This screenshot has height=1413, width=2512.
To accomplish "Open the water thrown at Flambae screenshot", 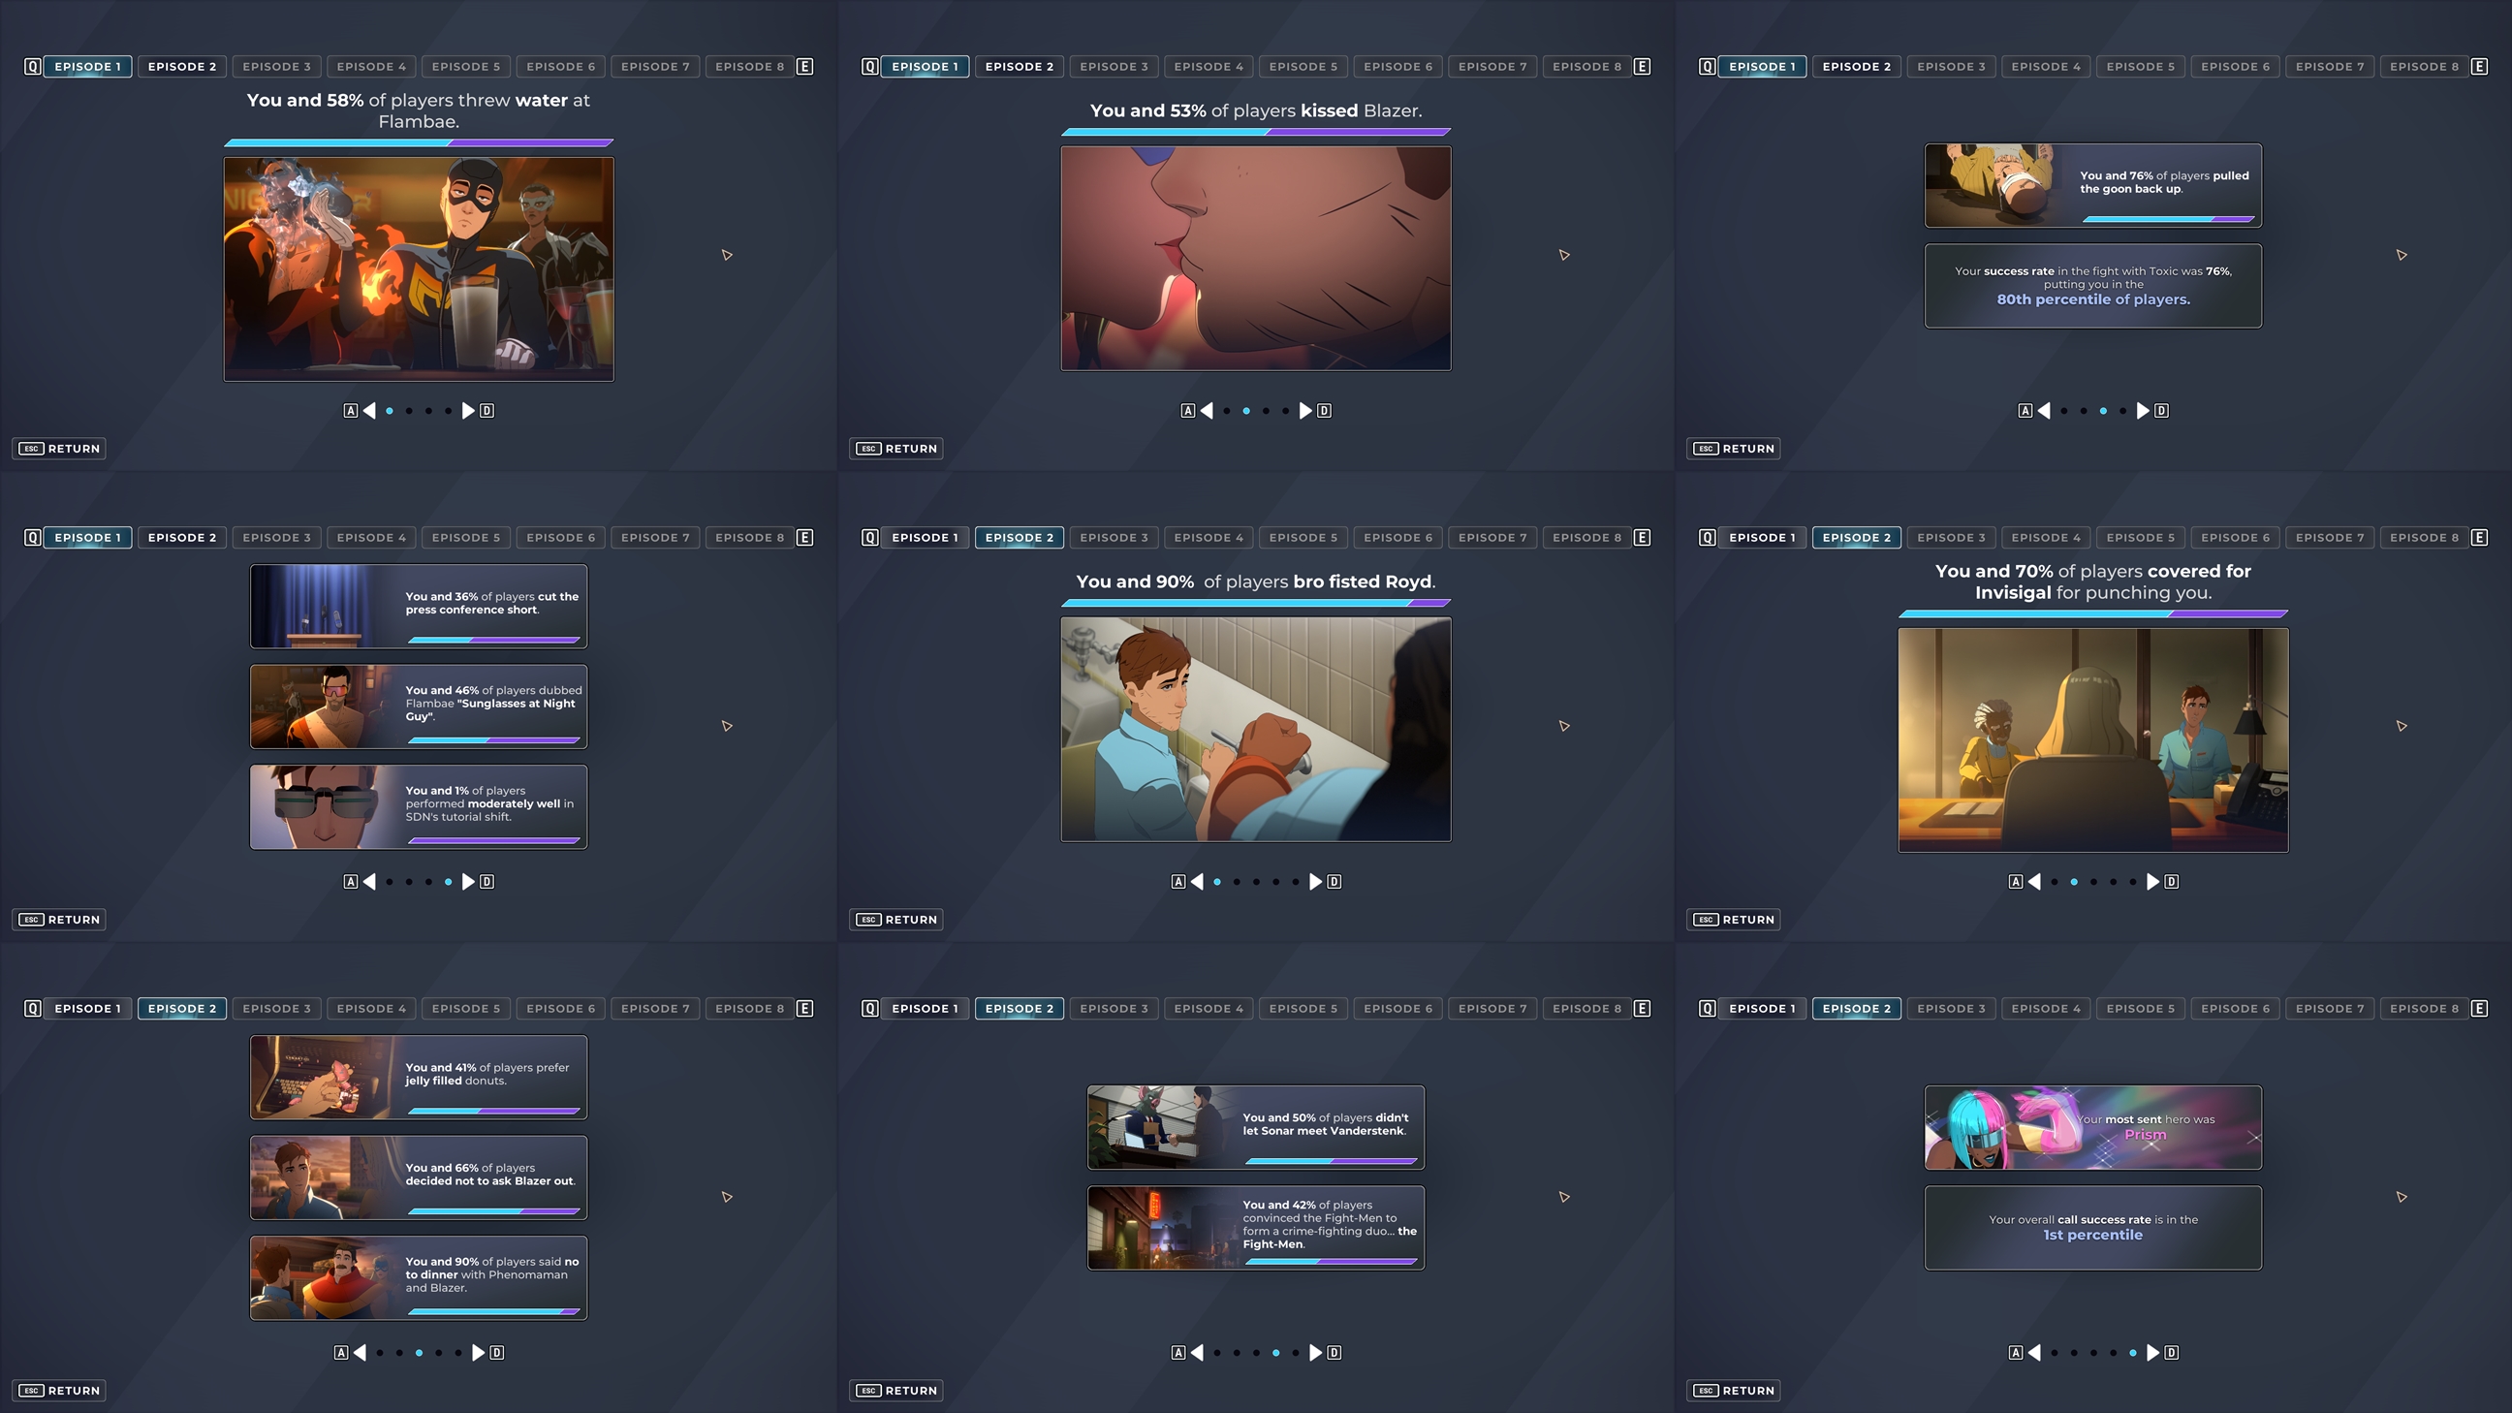I will 419,269.
